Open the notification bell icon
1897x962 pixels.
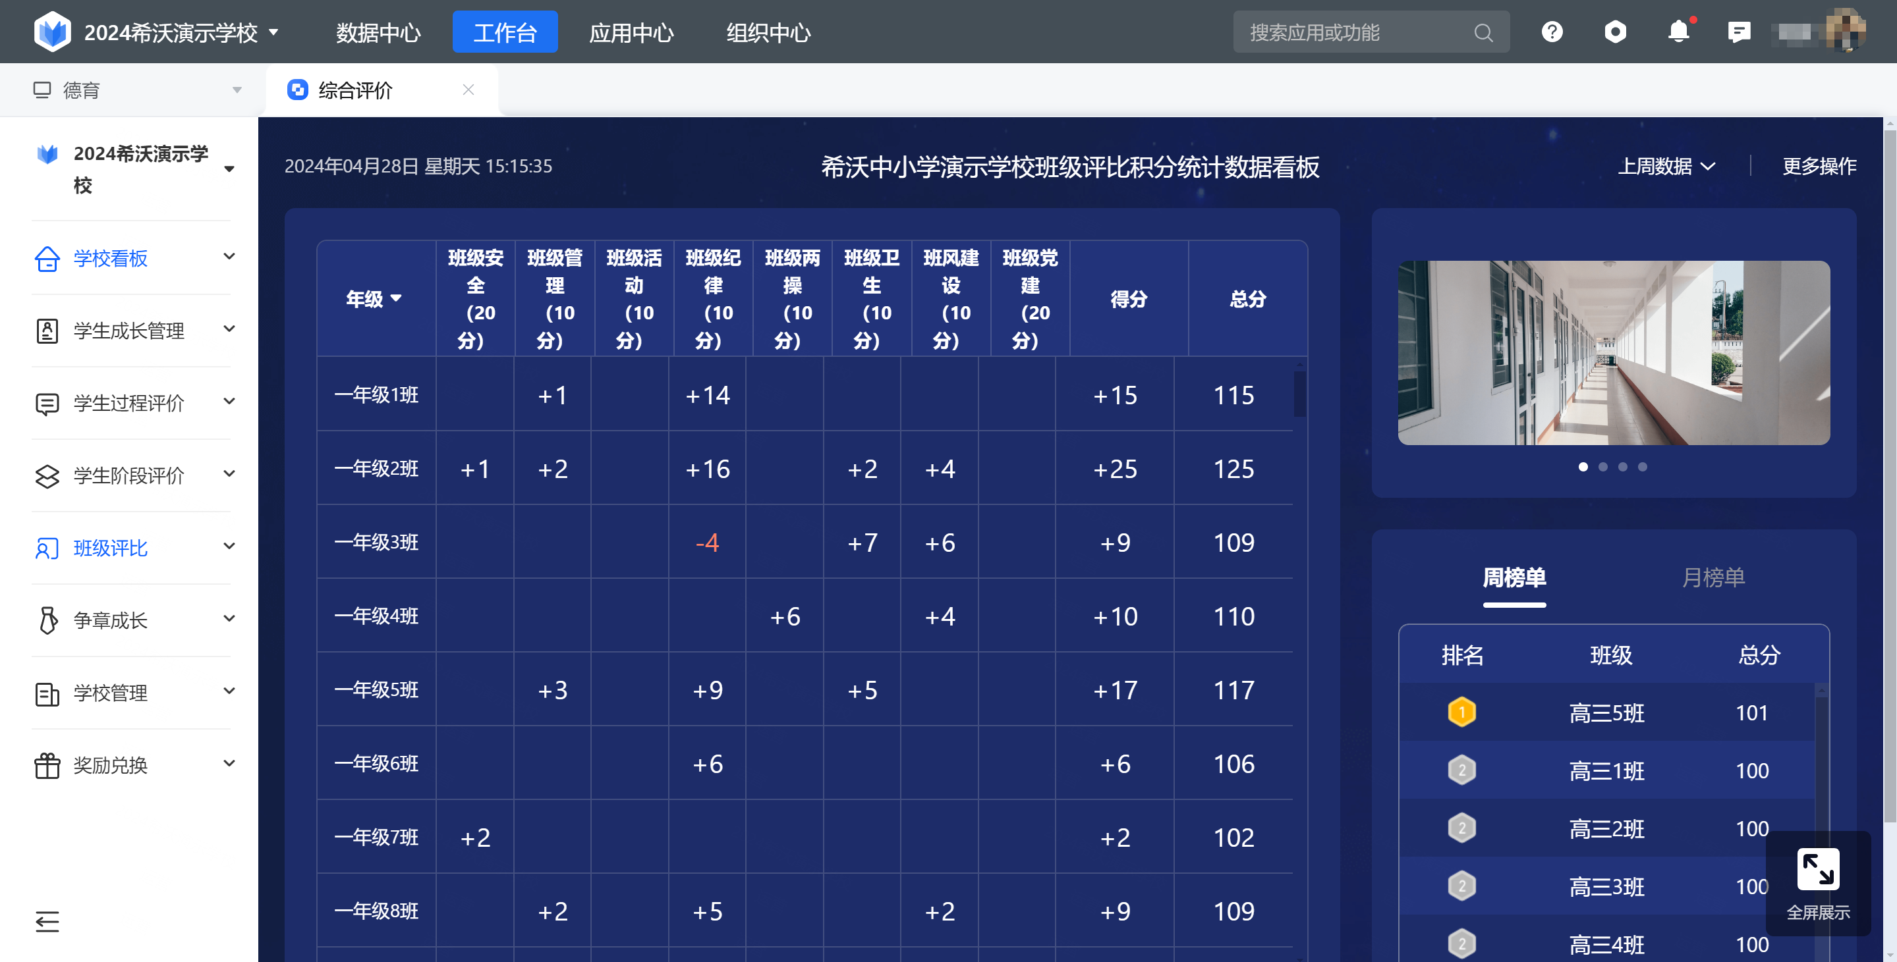coord(1678,32)
